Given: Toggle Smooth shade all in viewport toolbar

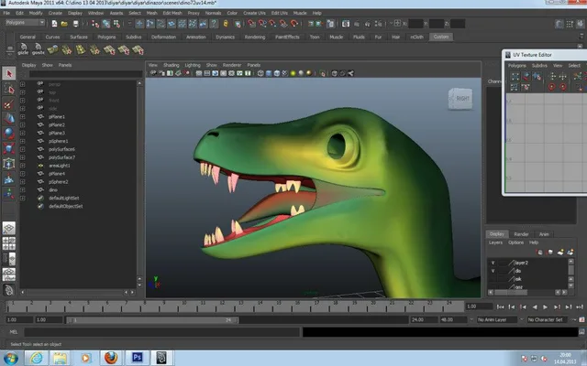Looking at the screenshot, I should [x=269, y=73].
